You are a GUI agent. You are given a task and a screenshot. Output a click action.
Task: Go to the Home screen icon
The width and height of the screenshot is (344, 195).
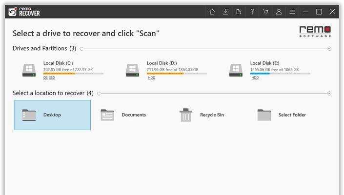(x=212, y=12)
